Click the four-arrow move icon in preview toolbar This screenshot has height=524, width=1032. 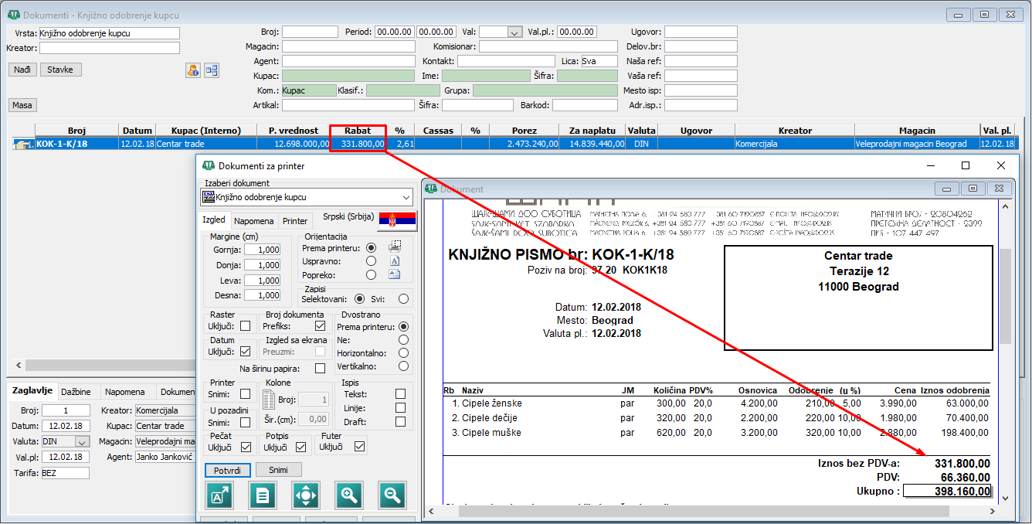pyautogui.click(x=306, y=495)
